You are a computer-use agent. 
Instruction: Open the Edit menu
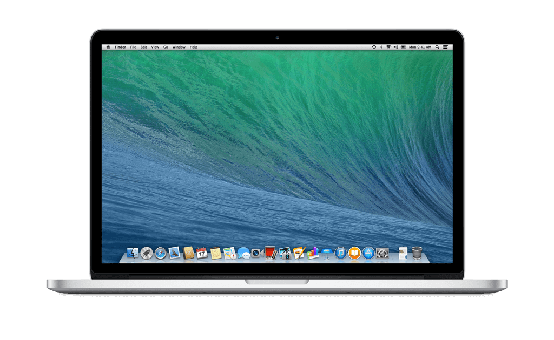[143, 47]
